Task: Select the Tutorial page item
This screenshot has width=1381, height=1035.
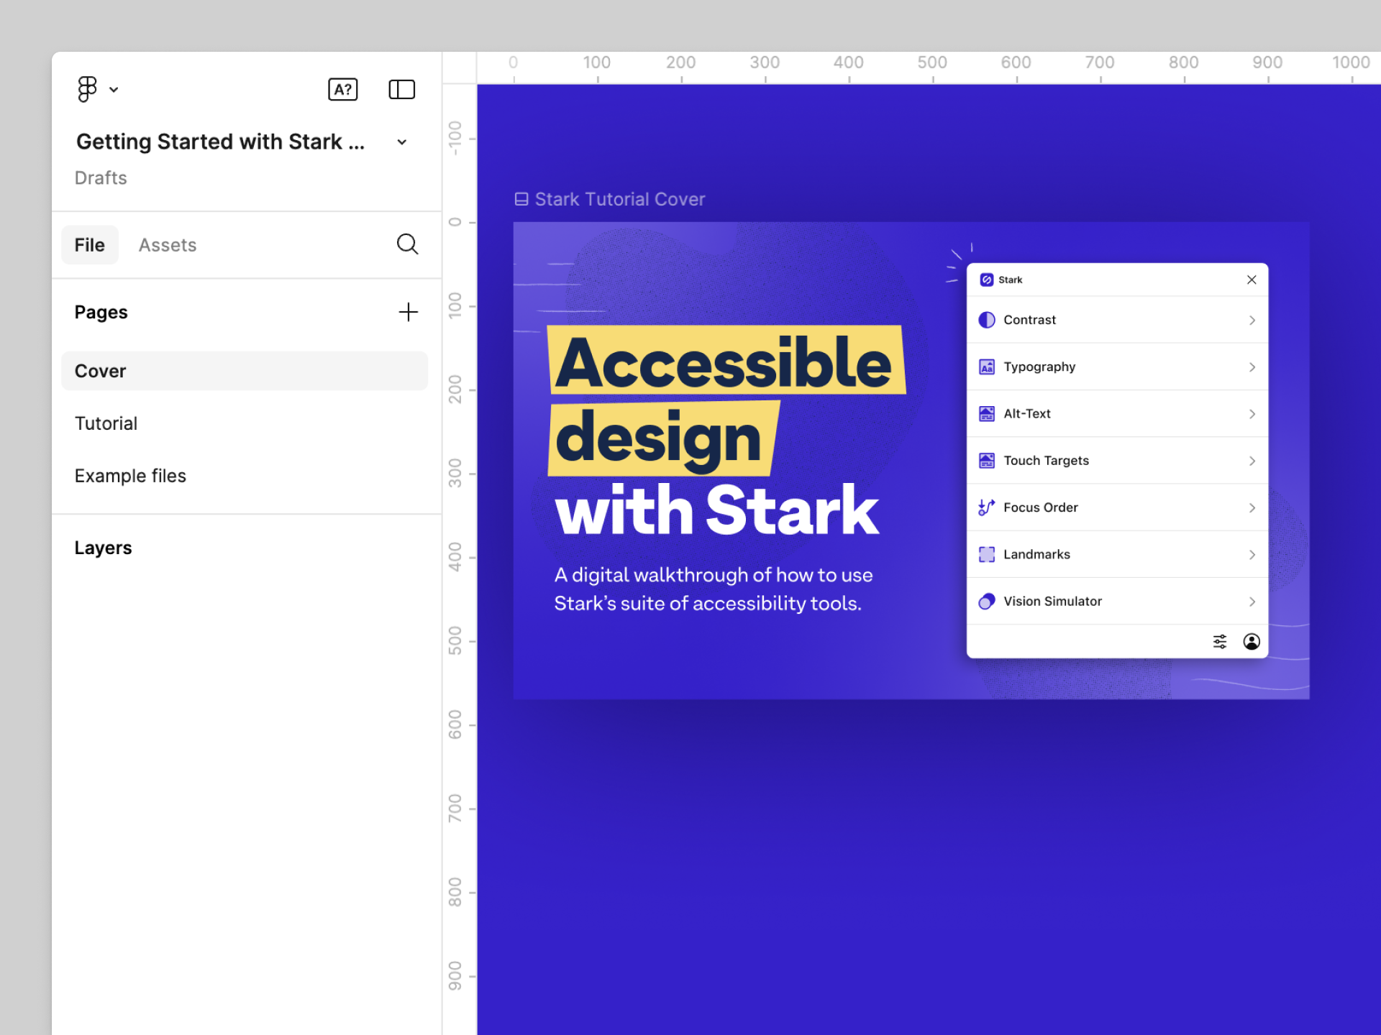Action: point(106,424)
